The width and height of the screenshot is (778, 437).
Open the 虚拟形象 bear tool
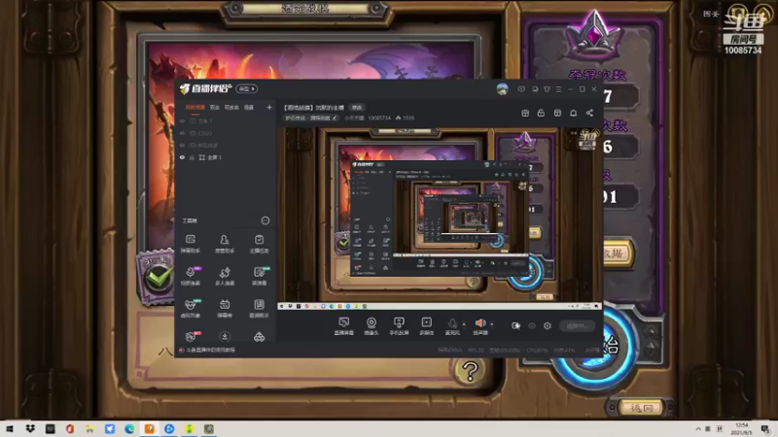[x=191, y=308]
